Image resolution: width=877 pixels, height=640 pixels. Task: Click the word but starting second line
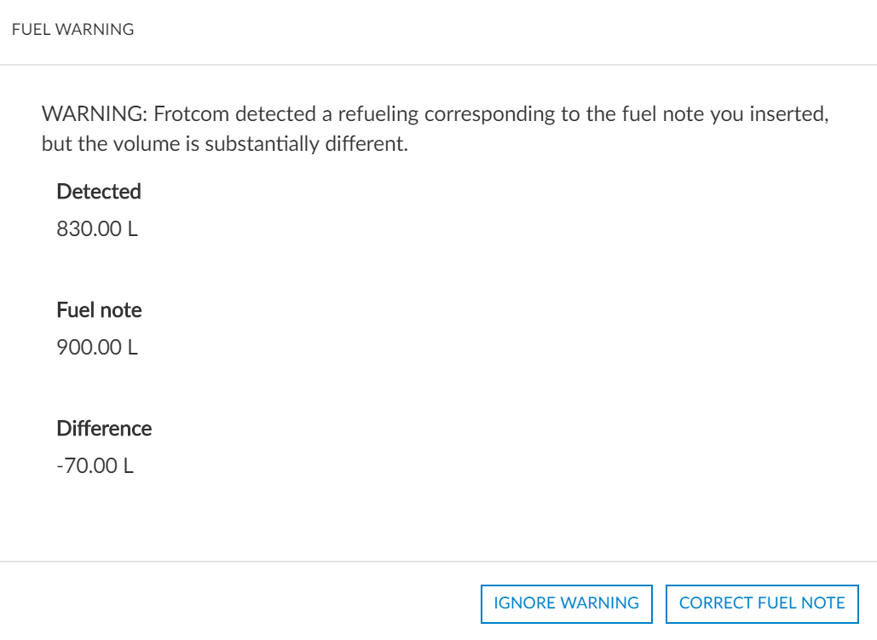56,144
